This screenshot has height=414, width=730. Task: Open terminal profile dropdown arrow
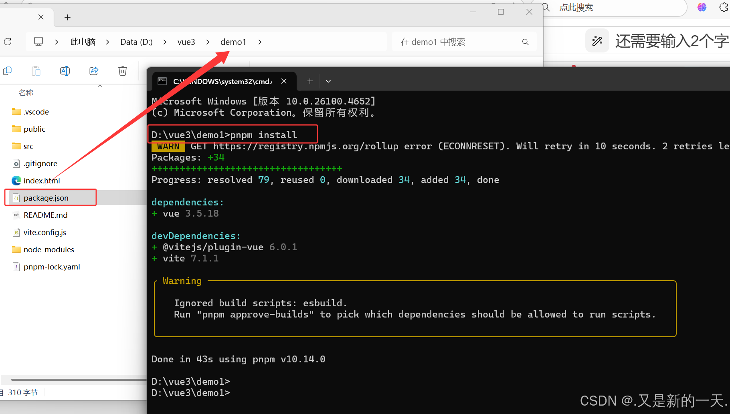click(328, 81)
